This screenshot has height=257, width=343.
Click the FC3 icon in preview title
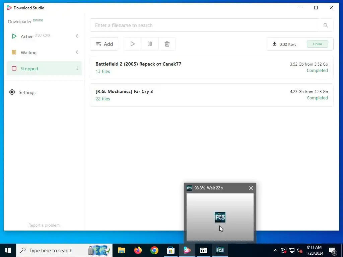coord(189,188)
